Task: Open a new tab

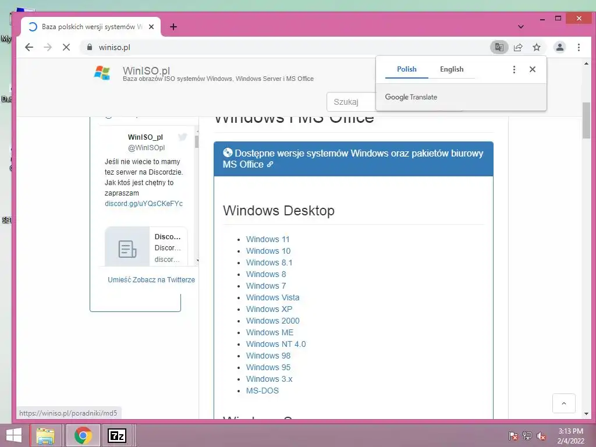Action: tap(173, 27)
